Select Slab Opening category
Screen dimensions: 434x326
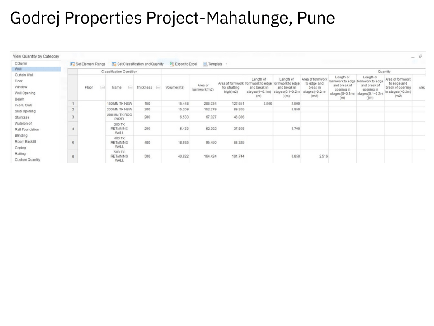pyautogui.click(x=25, y=111)
